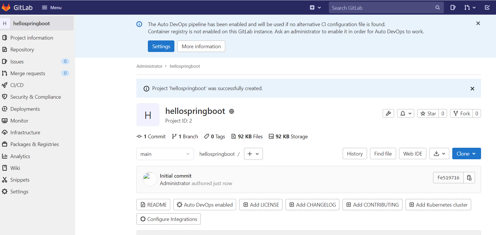Open the 92 KB Storage link

click(288, 137)
